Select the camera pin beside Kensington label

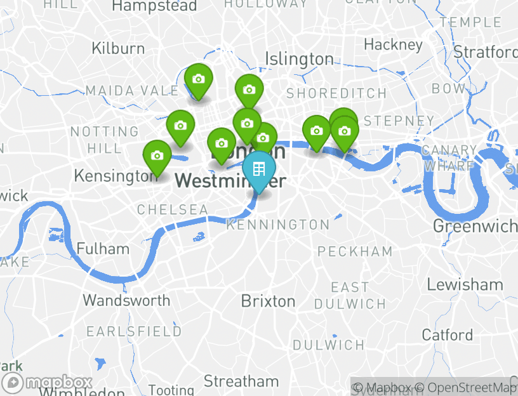click(157, 158)
